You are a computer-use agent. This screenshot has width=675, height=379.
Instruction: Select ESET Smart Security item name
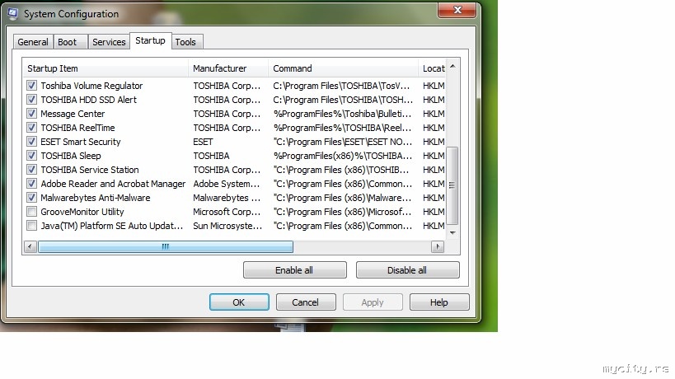coord(81,142)
